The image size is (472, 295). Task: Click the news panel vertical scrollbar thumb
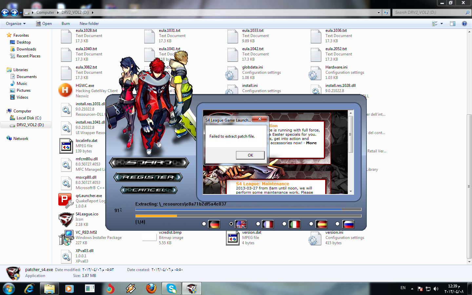click(350, 134)
